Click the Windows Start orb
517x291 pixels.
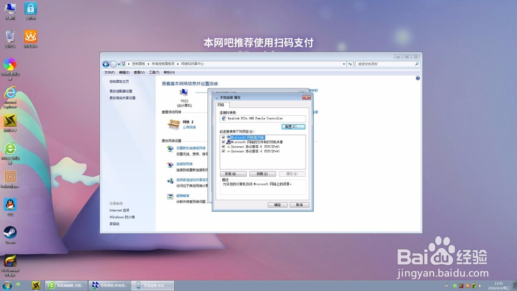click(7, 285)
